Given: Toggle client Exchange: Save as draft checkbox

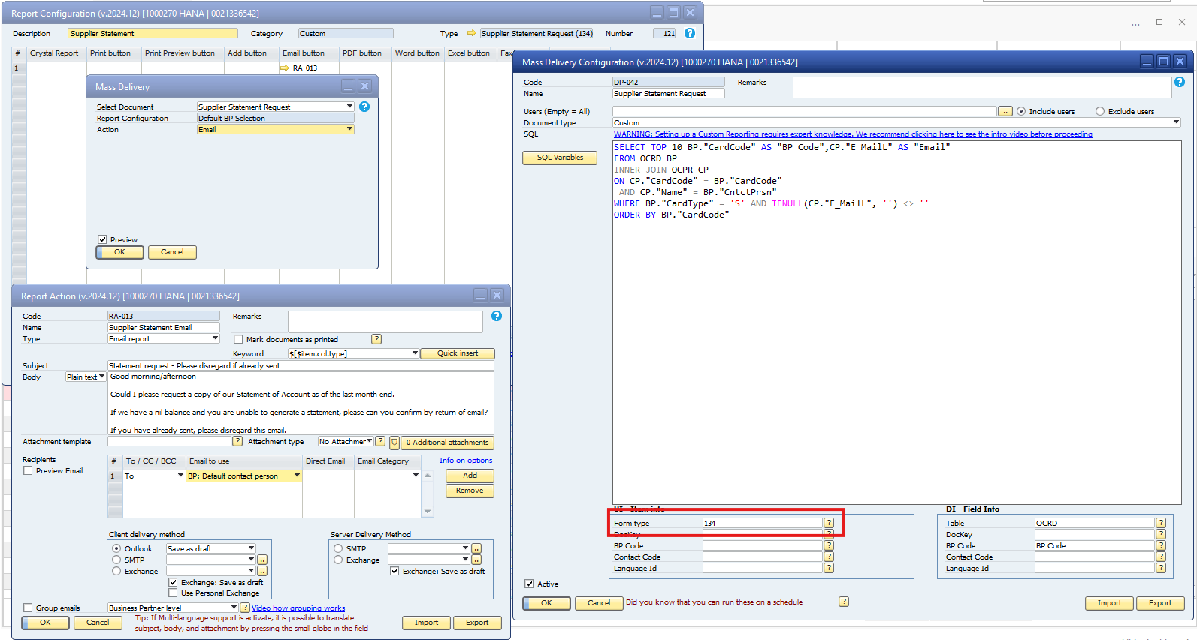Looking at the screenshot, I should click(x=173, y=582).
